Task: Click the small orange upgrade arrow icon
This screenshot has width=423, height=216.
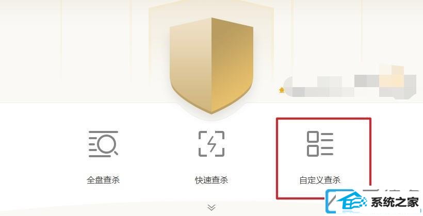Action: [282, 90]
